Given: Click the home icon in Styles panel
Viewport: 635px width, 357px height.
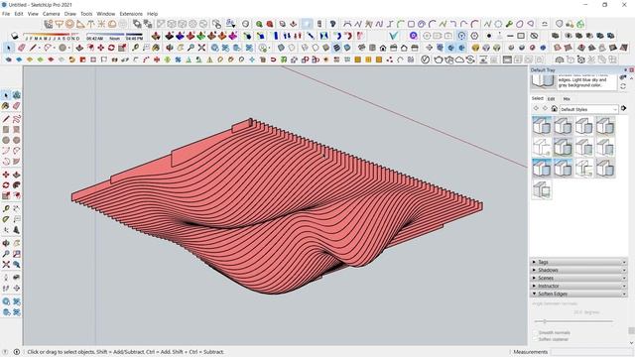Looking at the screenshot, I should click(554, 108).
